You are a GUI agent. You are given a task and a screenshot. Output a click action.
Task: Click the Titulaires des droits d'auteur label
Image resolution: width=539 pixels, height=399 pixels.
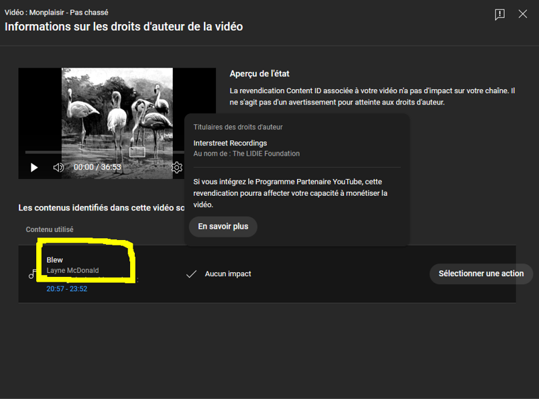(x=238, y=127)
